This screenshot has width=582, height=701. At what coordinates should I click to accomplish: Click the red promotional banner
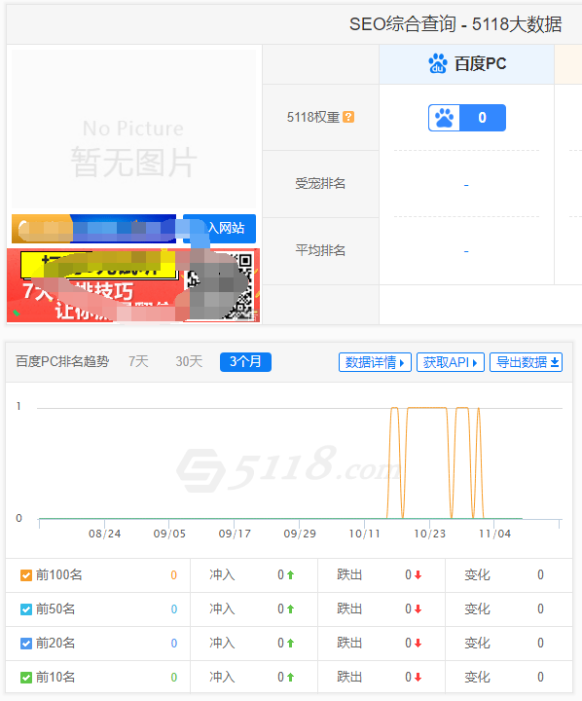[x=133, y=285]
